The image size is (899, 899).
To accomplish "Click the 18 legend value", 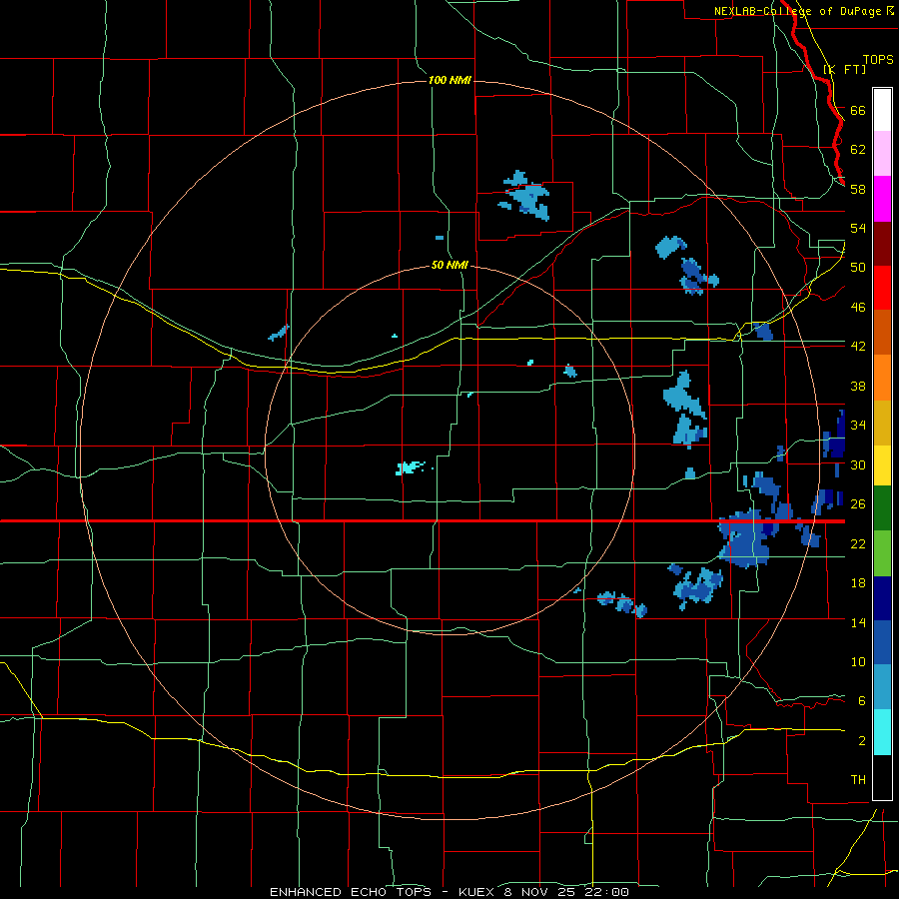I will [x=858, y=583].
